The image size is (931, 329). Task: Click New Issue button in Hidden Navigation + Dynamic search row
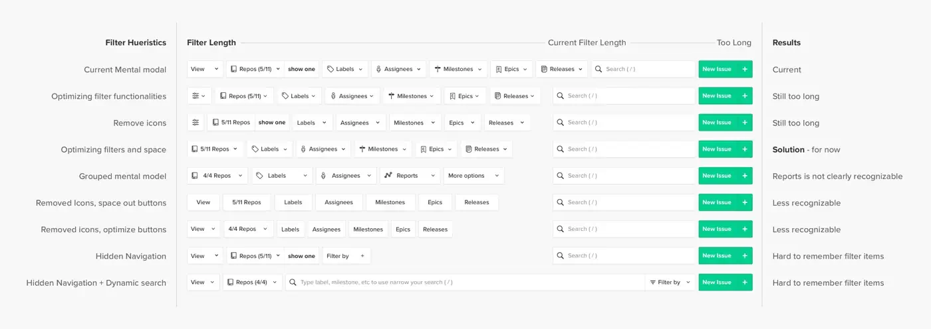pyautogui.click(x=726, y=282)
